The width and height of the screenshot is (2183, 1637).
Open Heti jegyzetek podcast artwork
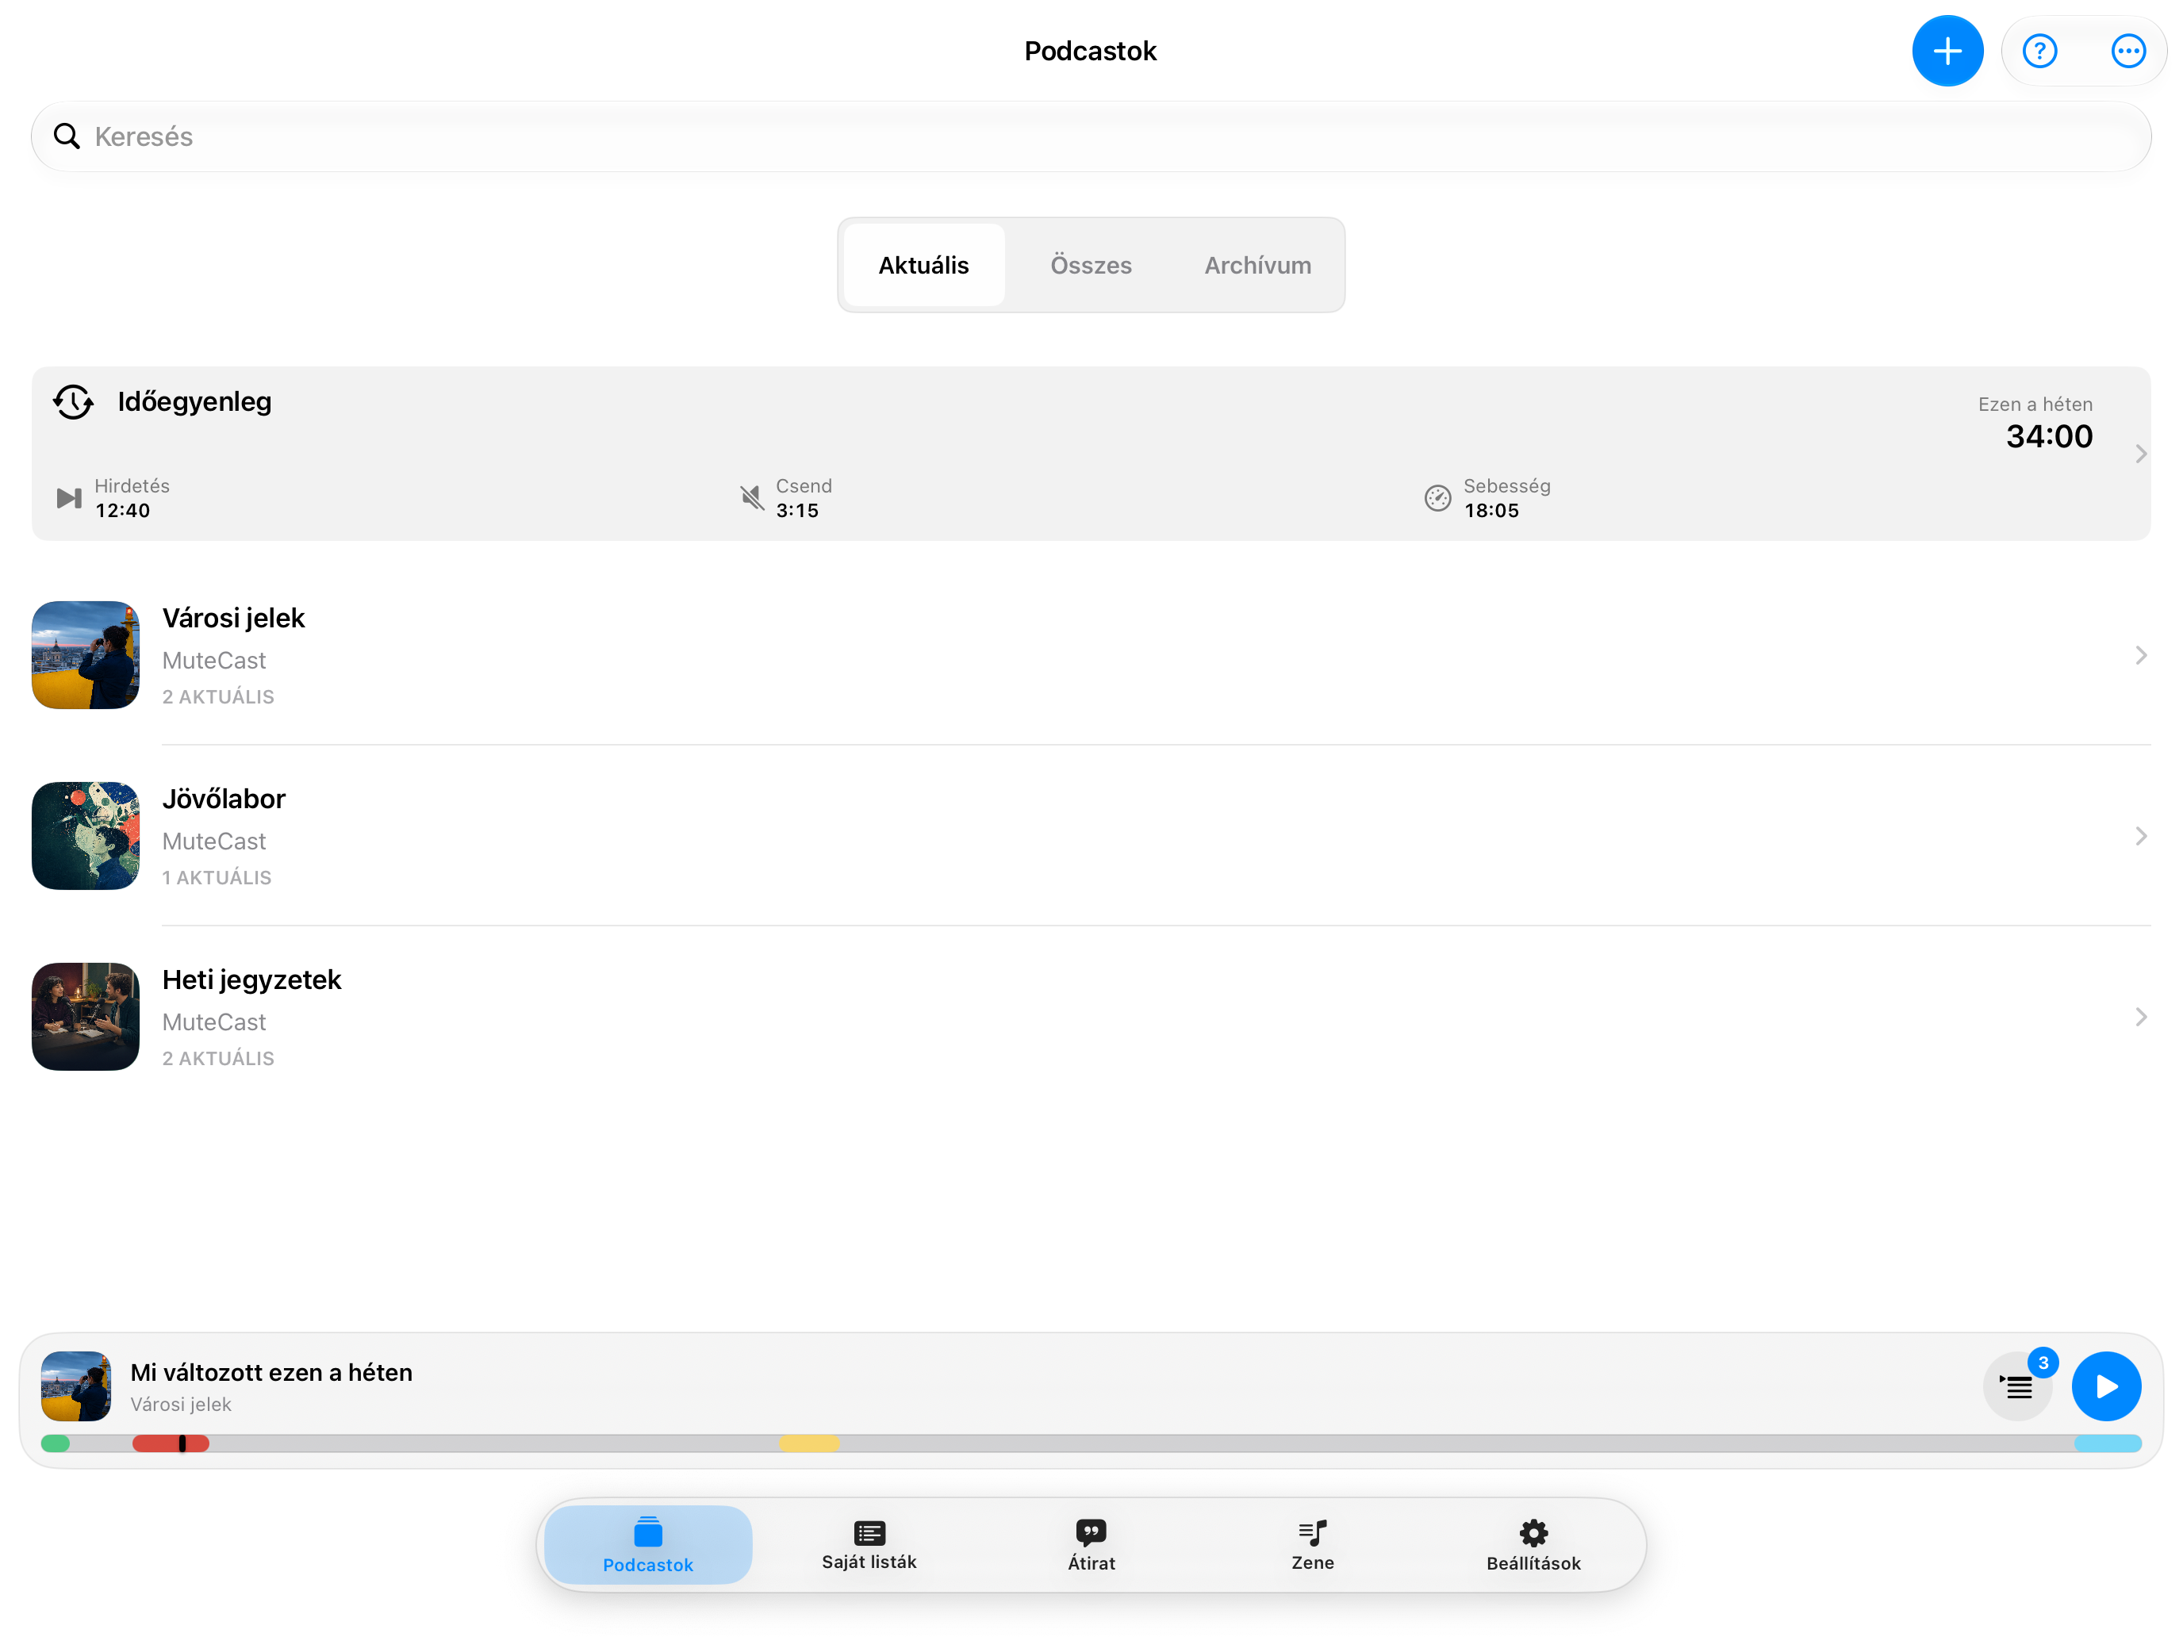[86, 1016]
